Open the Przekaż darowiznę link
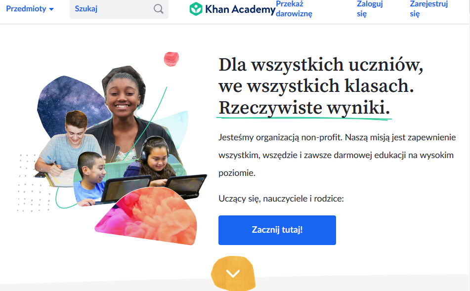This screenshot has width=470, height=291. point(294,9)
